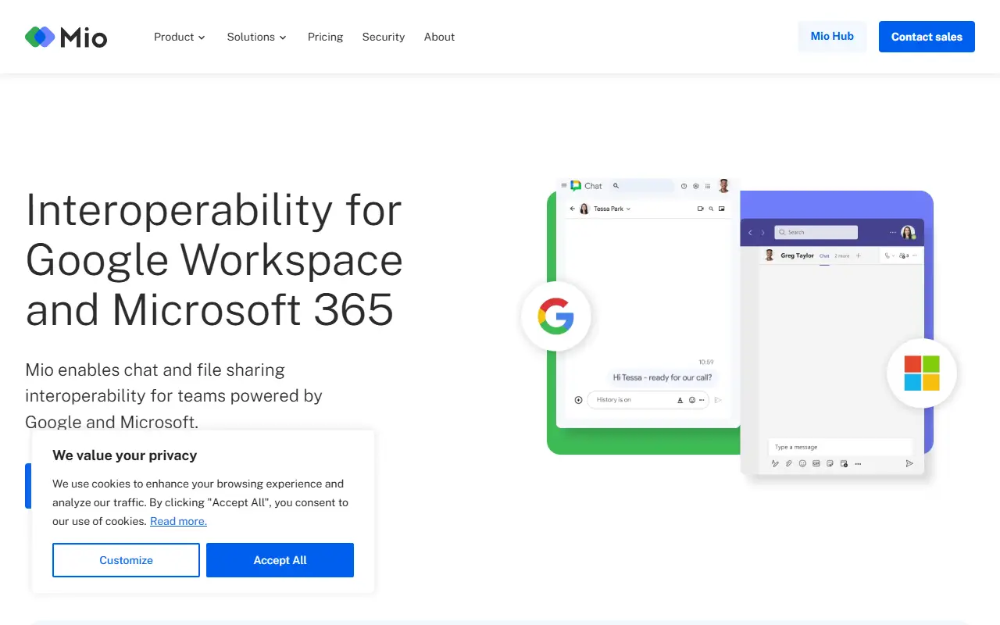Image resolution: width=1000 pixels, height=625 pixels.
Task: Open the settings gear in the Google Chat header
Action: 695,186
